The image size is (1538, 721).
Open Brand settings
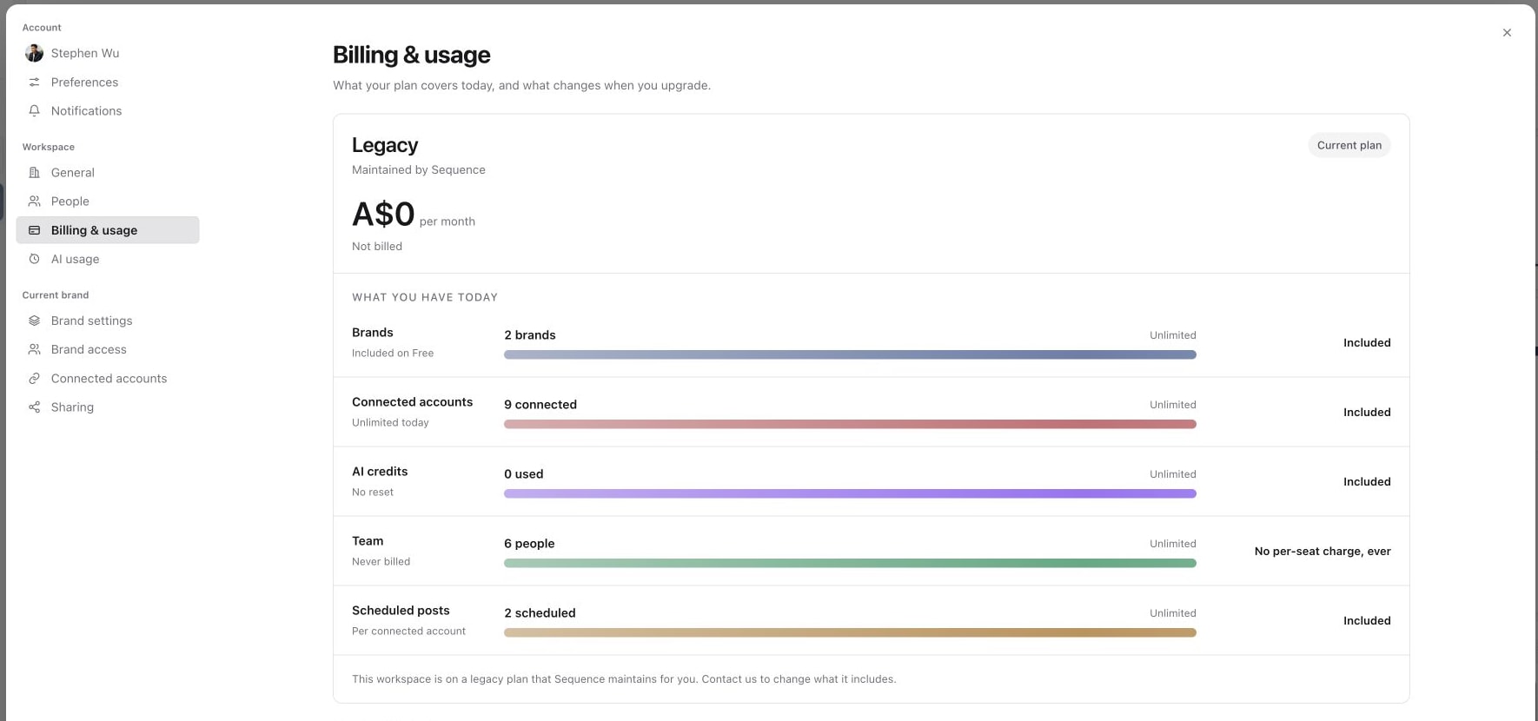(108, 321)
